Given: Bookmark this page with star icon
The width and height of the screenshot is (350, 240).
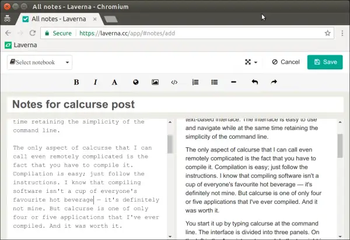Looking at the screenshot, I should (327, 33).
